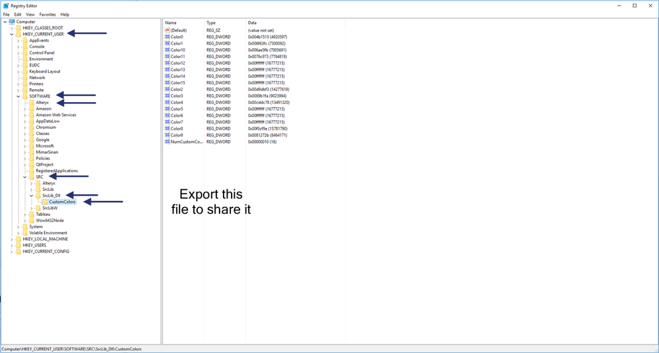Select the Wow6432Node key
This screenshot has width=659, height=353.
pyautogui.click(x=49, y=221)
